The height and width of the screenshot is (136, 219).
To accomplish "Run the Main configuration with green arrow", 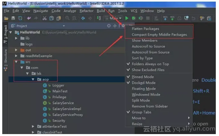I will 127,18.
